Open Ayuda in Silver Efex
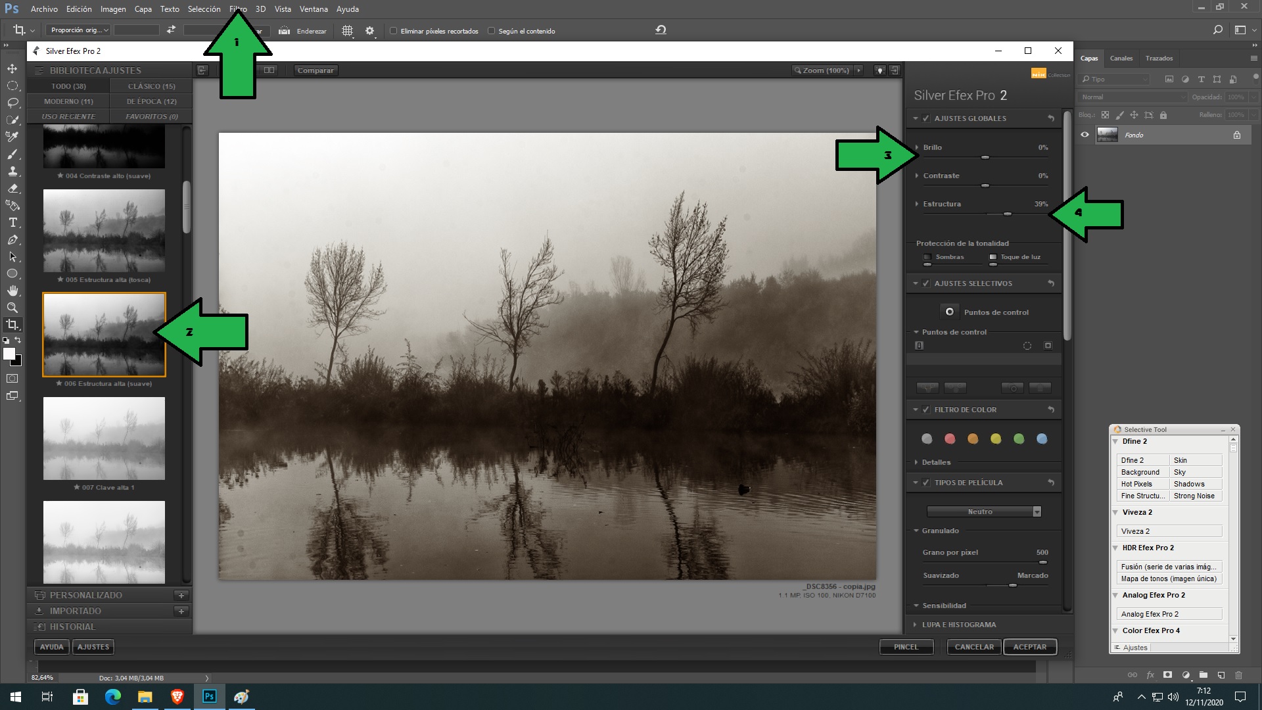 click(x=51, y=647)
